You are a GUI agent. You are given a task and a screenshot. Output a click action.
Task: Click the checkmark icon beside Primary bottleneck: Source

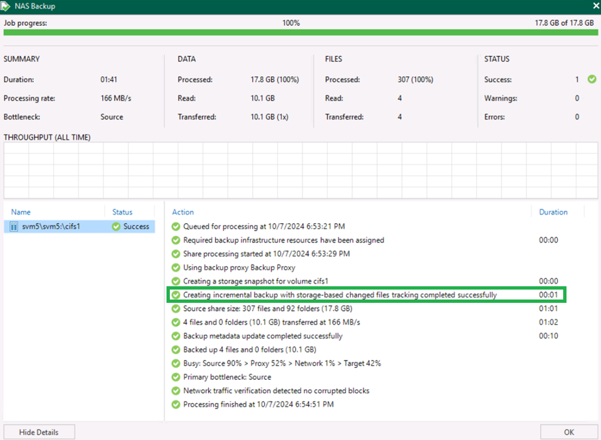pos(176,377)
